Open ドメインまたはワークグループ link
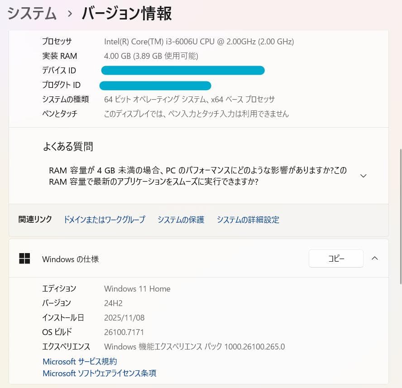 [104, 220]
